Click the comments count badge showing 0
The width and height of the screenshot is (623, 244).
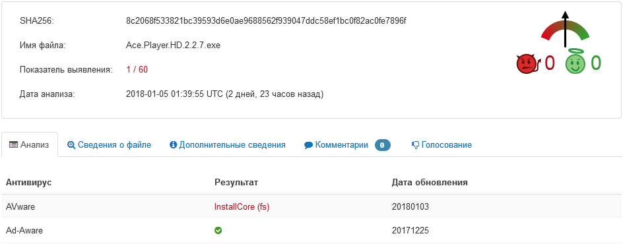[383, 145]
